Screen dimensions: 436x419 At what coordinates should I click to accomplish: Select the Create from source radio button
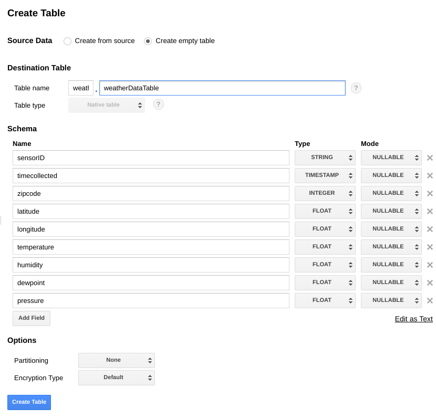[x=67, y=41]
